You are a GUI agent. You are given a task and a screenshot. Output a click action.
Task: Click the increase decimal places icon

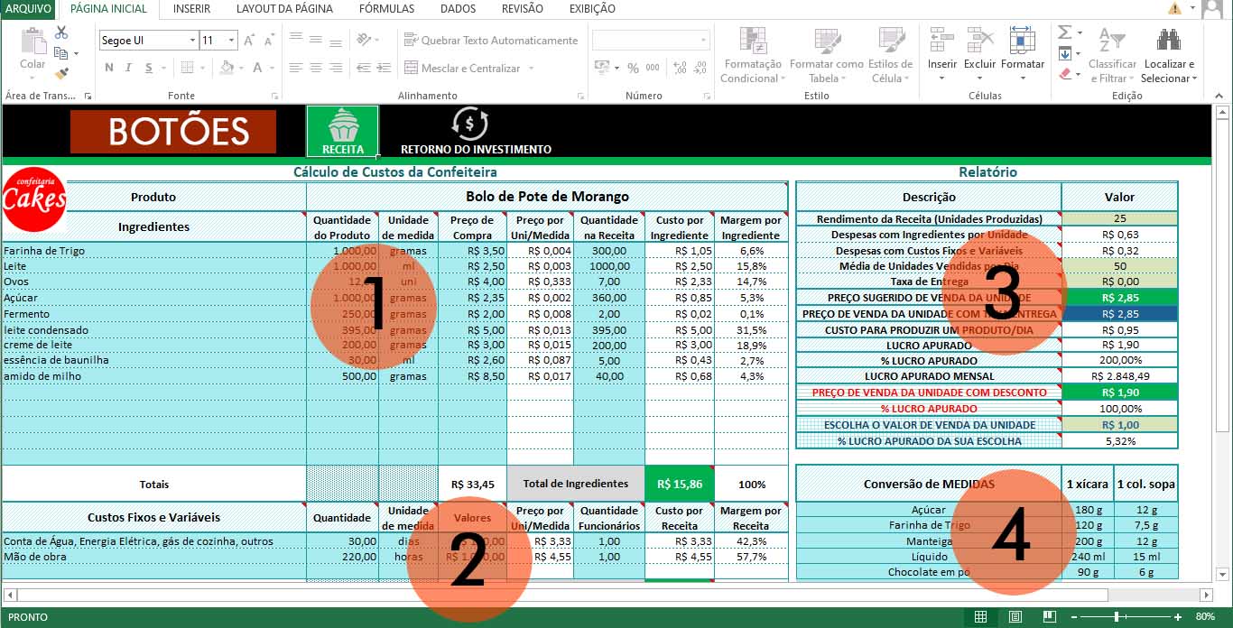[678, 68]
